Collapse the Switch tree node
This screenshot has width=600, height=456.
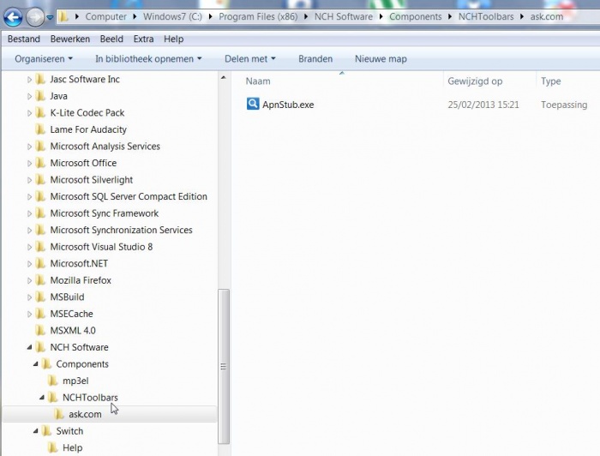(x=36, y=431)
